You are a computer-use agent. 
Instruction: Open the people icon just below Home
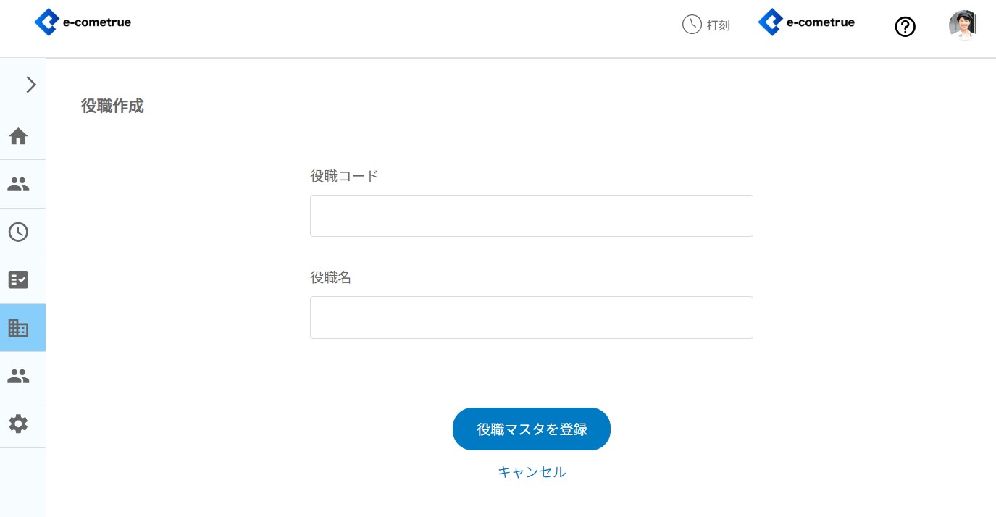click(x=18, y=184)
